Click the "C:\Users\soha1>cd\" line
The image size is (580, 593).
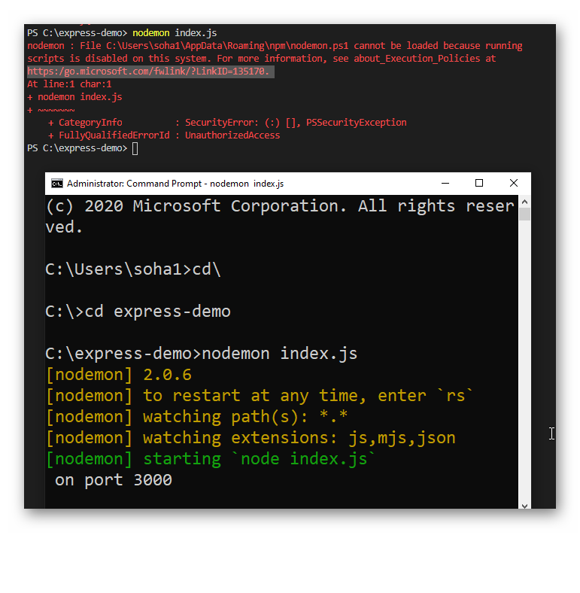[x=133, y=269]
